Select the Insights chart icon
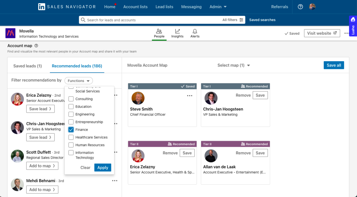This screenshot has height=197, width=357. 177,31
